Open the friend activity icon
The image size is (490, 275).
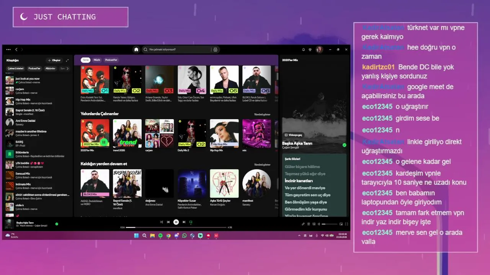click(310, 49)
